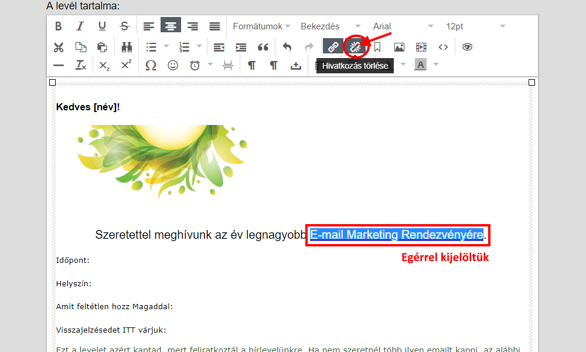The image size is (586, 352).
Task: Open the Bekezdés block format dropdown
Action: point(331,26)
